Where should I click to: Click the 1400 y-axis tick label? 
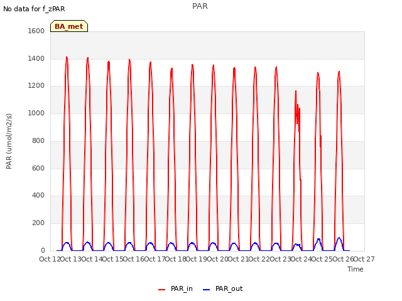tap(36, 58)
